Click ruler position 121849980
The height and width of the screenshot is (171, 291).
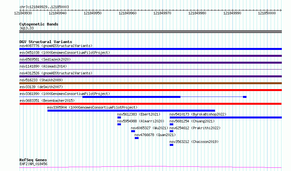coord(197,13)
